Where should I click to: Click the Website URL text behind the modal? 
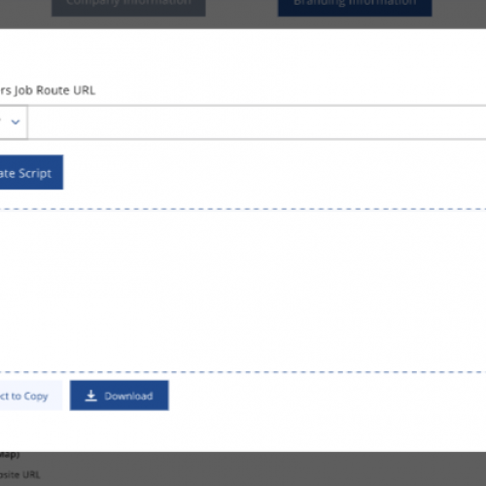click(19, 475)
